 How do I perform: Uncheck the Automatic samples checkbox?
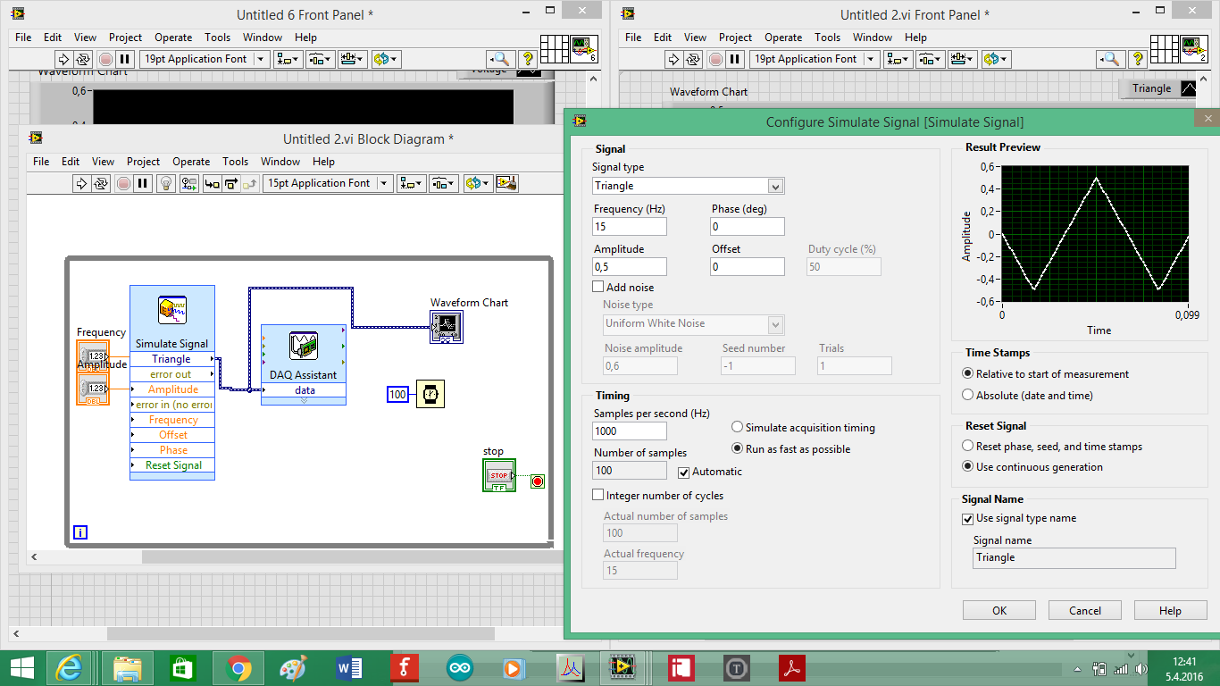pyautogui.click(x=684, y=472)
